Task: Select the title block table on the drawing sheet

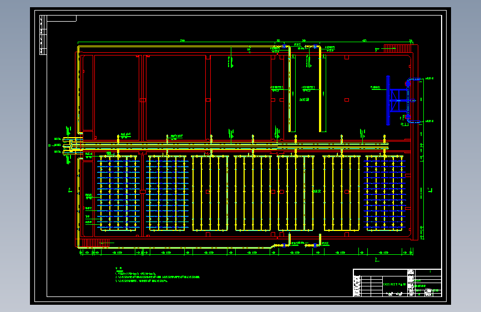Action: tap(397, 283)
